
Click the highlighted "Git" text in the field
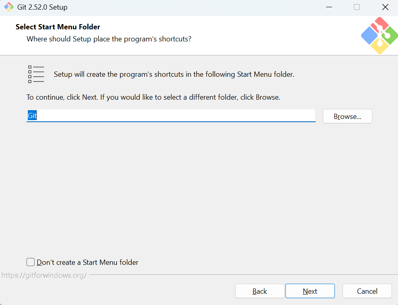[32, 116]
